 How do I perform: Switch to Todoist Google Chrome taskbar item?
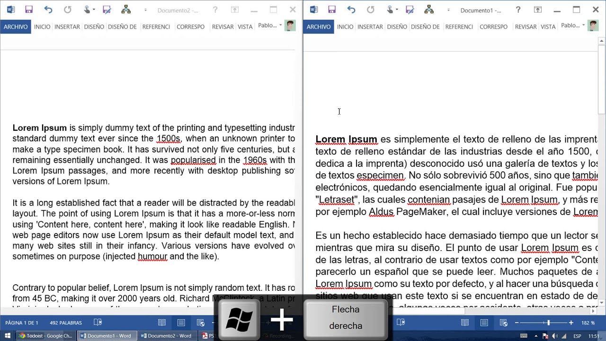click(x=46, y=336)
